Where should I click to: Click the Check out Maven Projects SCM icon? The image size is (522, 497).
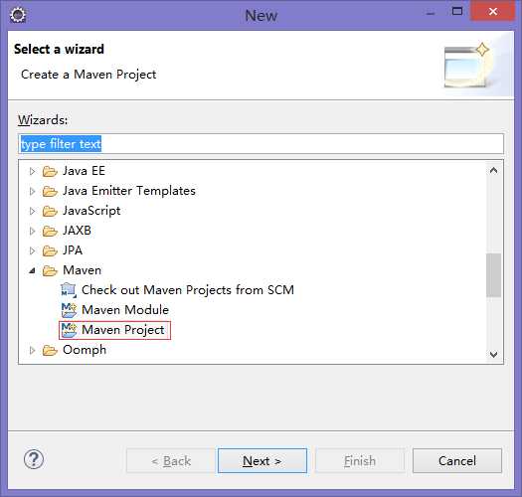69,290
